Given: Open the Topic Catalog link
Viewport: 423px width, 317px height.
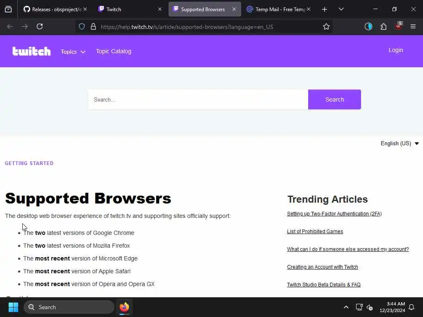Looking at the screenshot, I should (114, 51).
